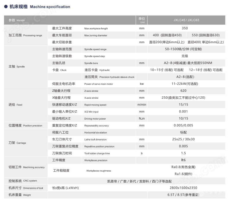
Task: Click the '单位 Unit' column header
Action: click(x=141, y=20)
